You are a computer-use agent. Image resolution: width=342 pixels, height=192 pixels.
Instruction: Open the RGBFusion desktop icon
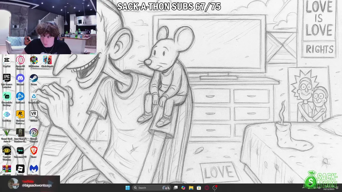tap(34, 62)
